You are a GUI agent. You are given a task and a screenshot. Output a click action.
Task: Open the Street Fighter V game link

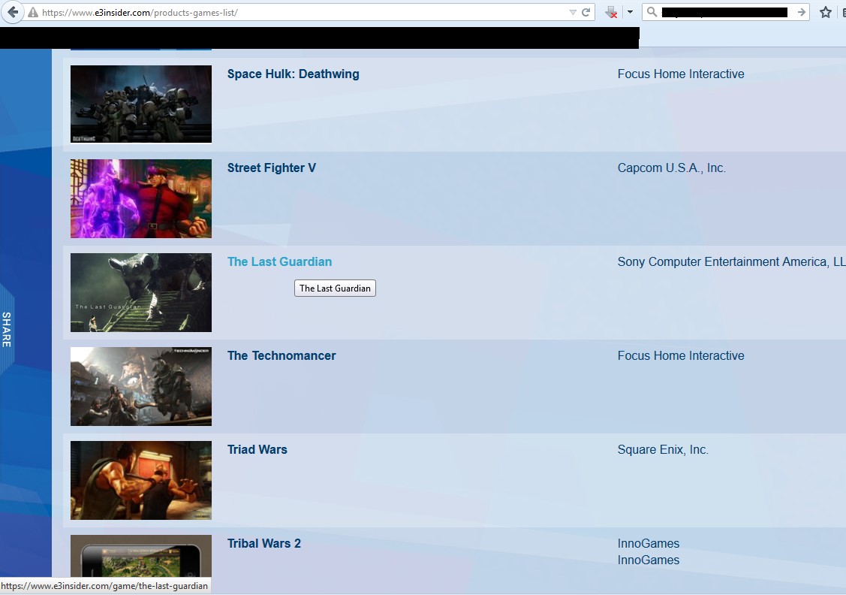click(272, 168)
